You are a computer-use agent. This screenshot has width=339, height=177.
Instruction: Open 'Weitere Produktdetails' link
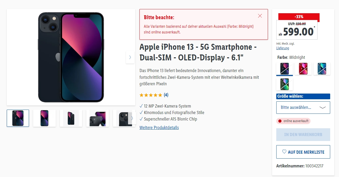(x=159, y=128)
